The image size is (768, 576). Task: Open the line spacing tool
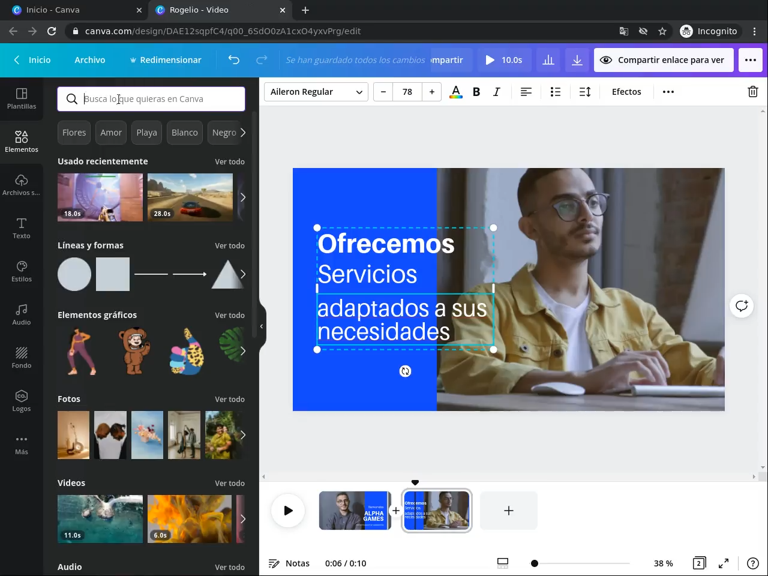click(x=585, y=92)
